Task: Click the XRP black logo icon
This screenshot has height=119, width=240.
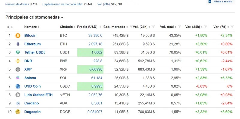Action: [18, 69]
